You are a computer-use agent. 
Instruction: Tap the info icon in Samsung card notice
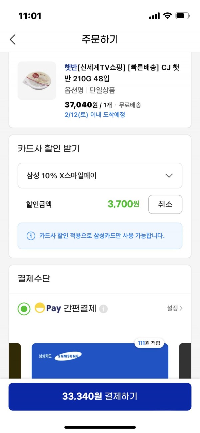click(31, 236)
